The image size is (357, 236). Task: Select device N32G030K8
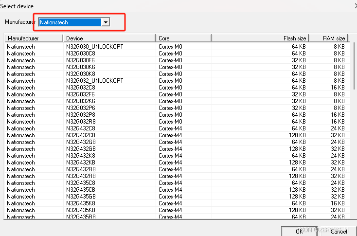tap(81, 74)
